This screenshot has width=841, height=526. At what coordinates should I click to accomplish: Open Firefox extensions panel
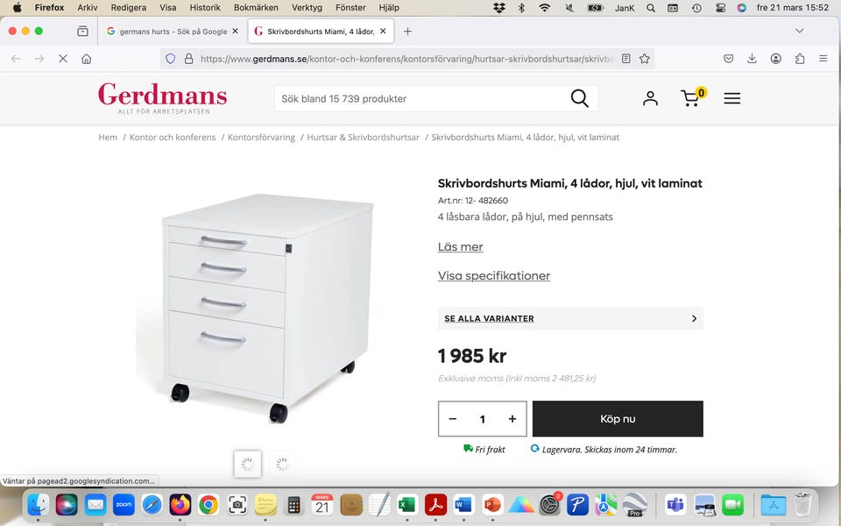point(800,59)
